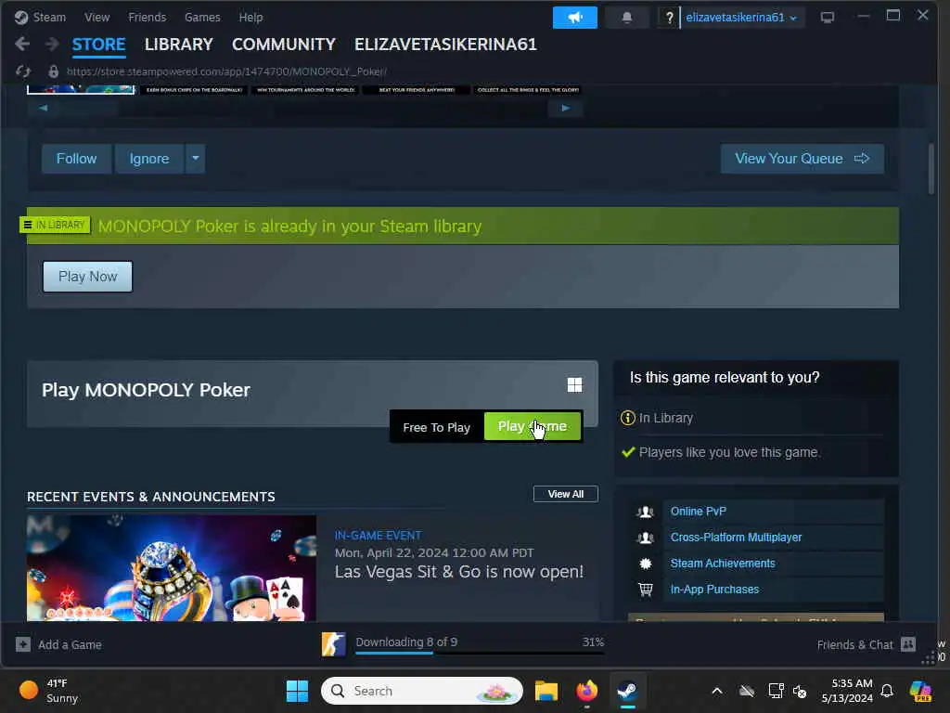Click the Steam logo icon in menu bar

pyautogui.click(x=21, y=17)
